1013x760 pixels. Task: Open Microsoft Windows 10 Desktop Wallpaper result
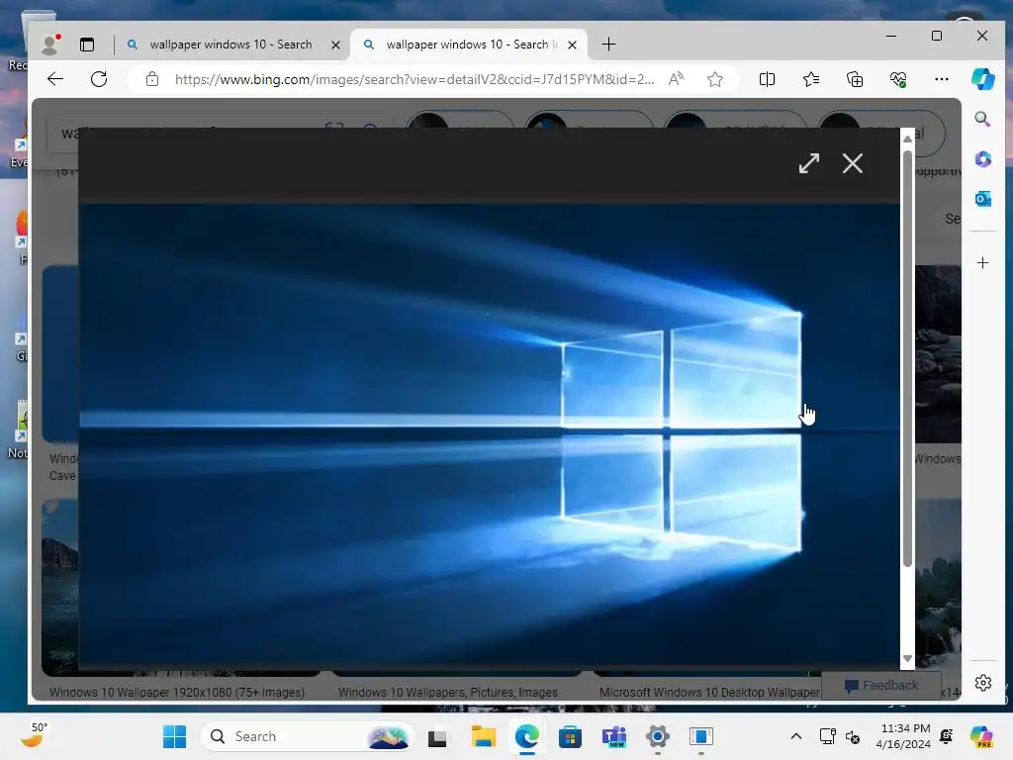[709, 692]
